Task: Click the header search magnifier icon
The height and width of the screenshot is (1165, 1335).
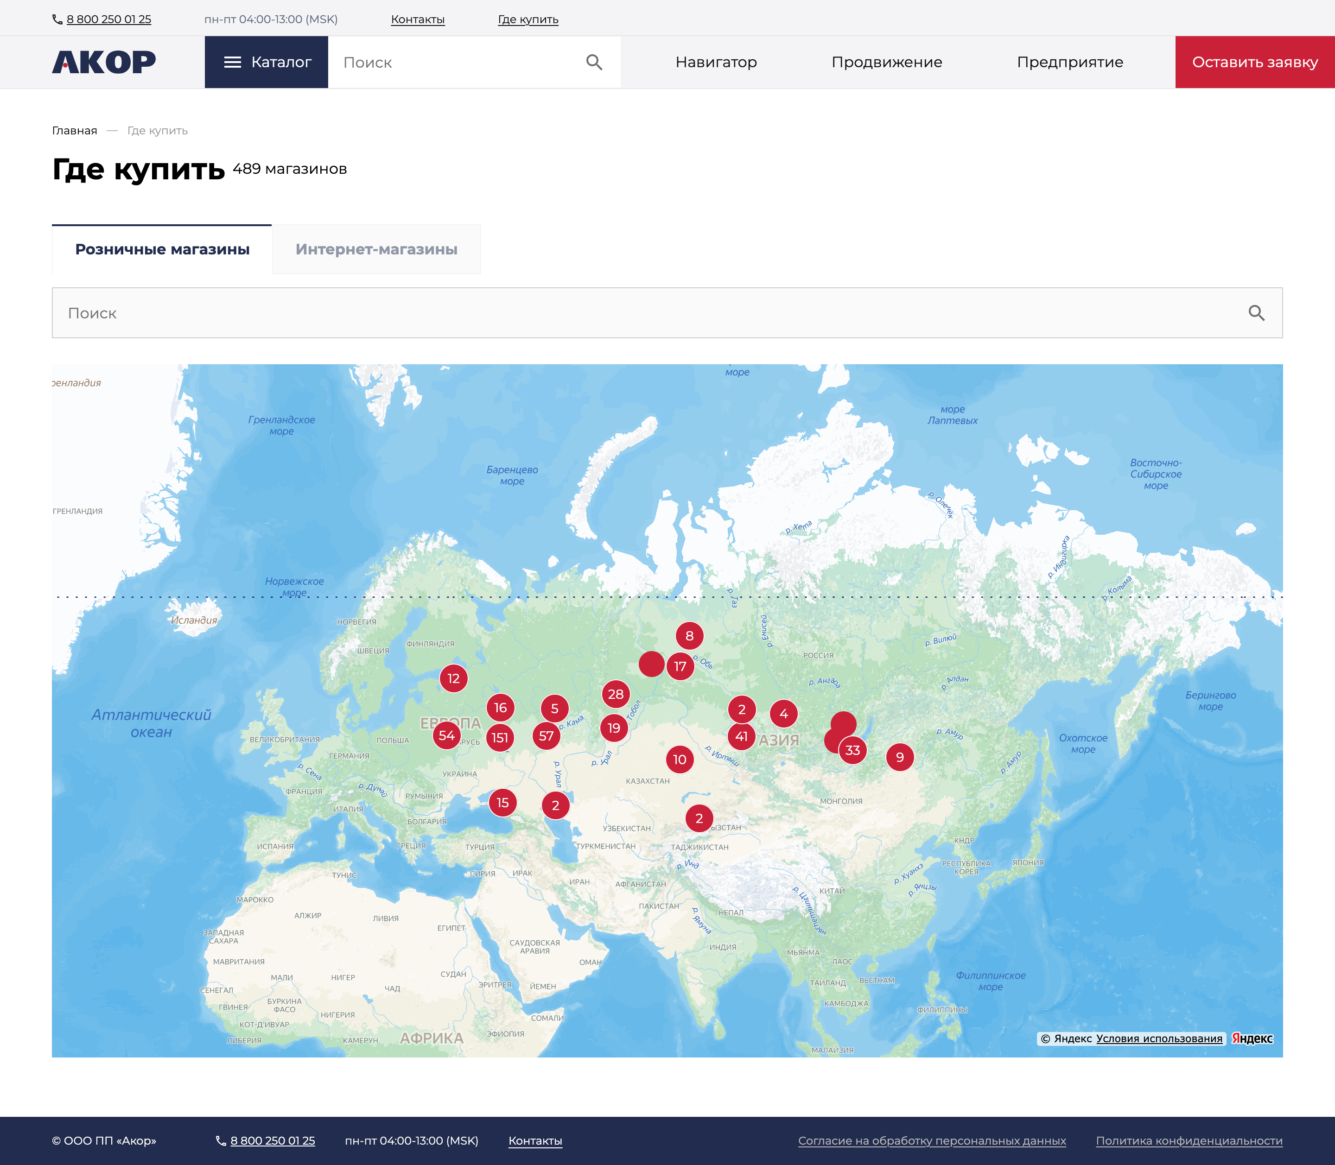Action: [594, 63]
